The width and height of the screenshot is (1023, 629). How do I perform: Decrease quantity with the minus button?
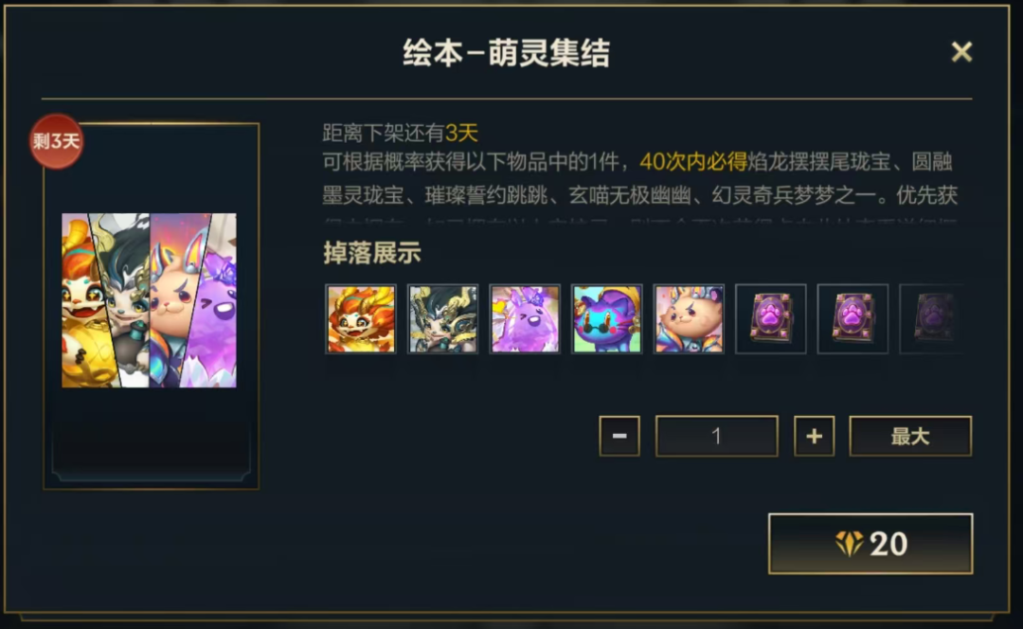(x=619, y=436)
